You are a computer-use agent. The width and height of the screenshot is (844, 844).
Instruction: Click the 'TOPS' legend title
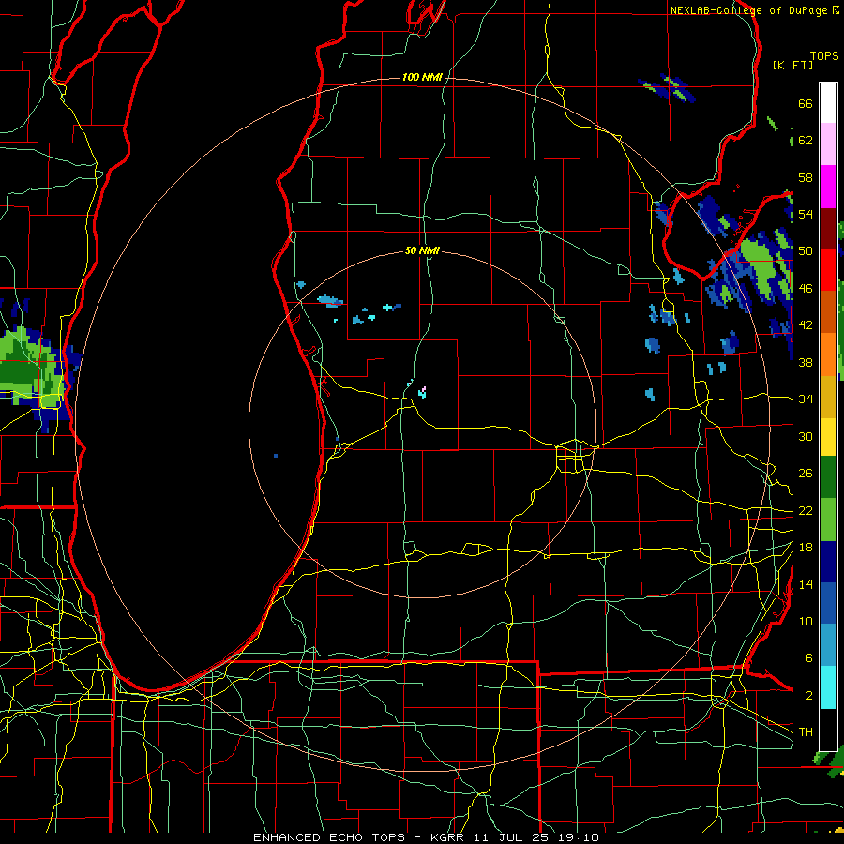[824, 56]
